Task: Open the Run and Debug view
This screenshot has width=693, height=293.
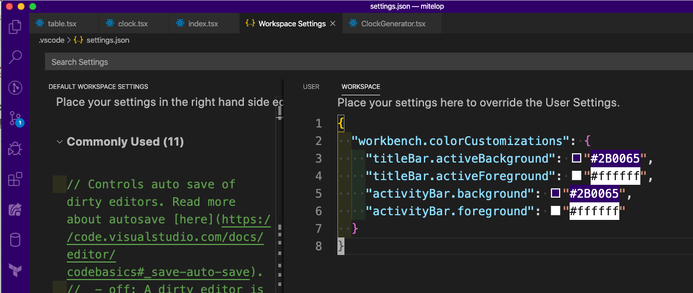Action: coord(15,149)
